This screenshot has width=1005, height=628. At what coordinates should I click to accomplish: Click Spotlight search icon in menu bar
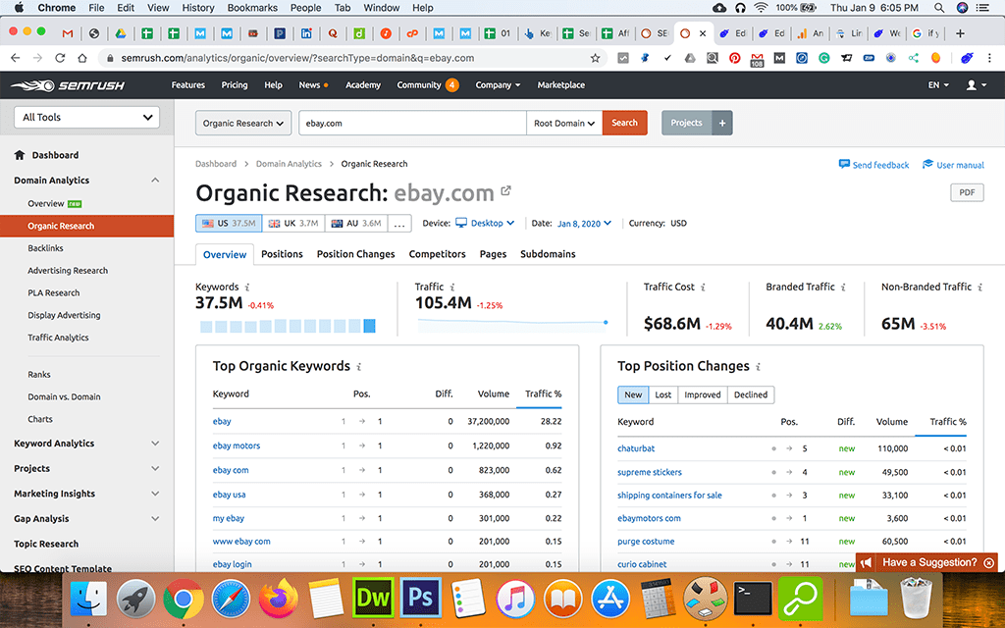point(939,8)
